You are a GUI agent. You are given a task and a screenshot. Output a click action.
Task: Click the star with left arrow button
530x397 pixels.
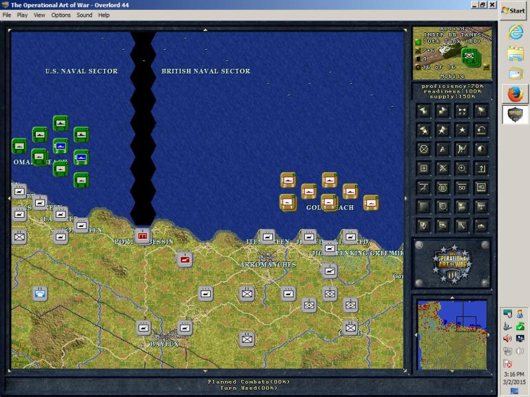423,130
